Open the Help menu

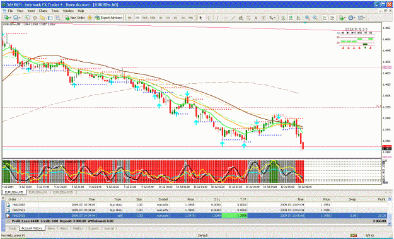click(x=81, y=11)
